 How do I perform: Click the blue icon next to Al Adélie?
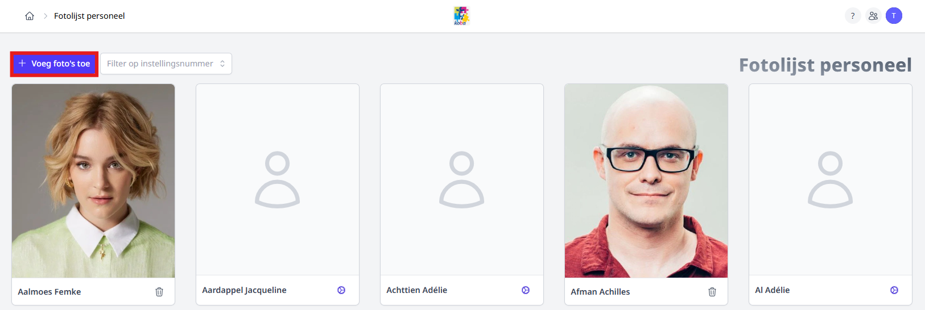coord(894,290)
